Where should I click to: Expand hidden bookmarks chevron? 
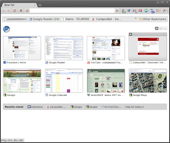click(136, 19)
